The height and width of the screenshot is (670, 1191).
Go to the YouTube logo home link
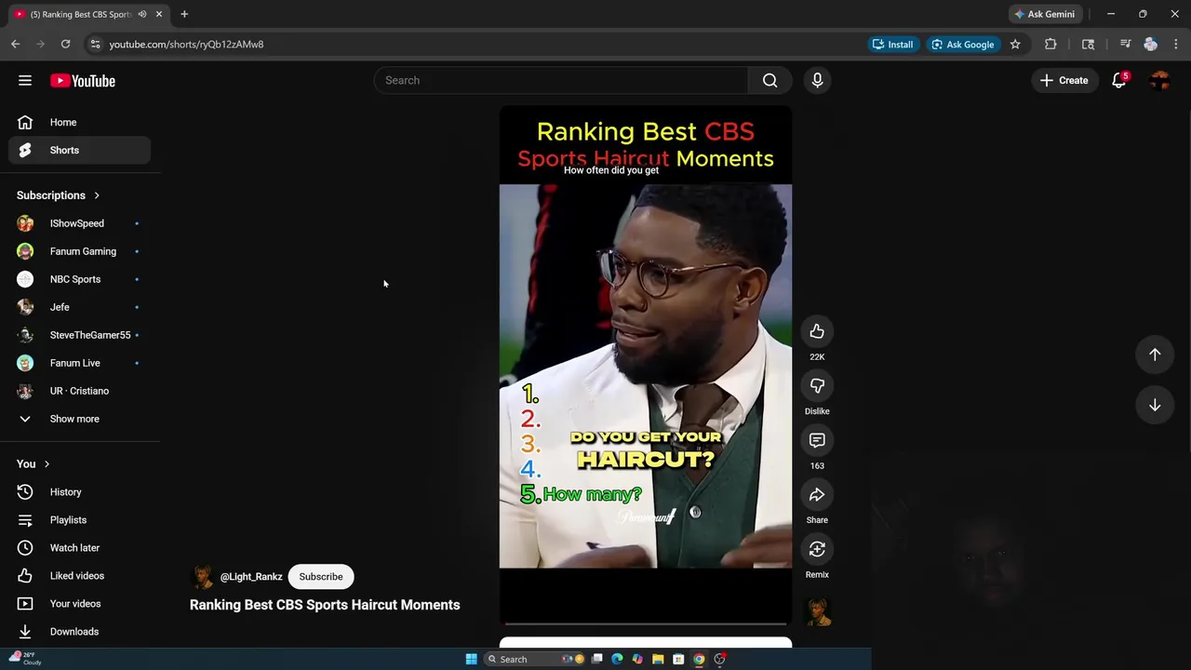point(83,81)
